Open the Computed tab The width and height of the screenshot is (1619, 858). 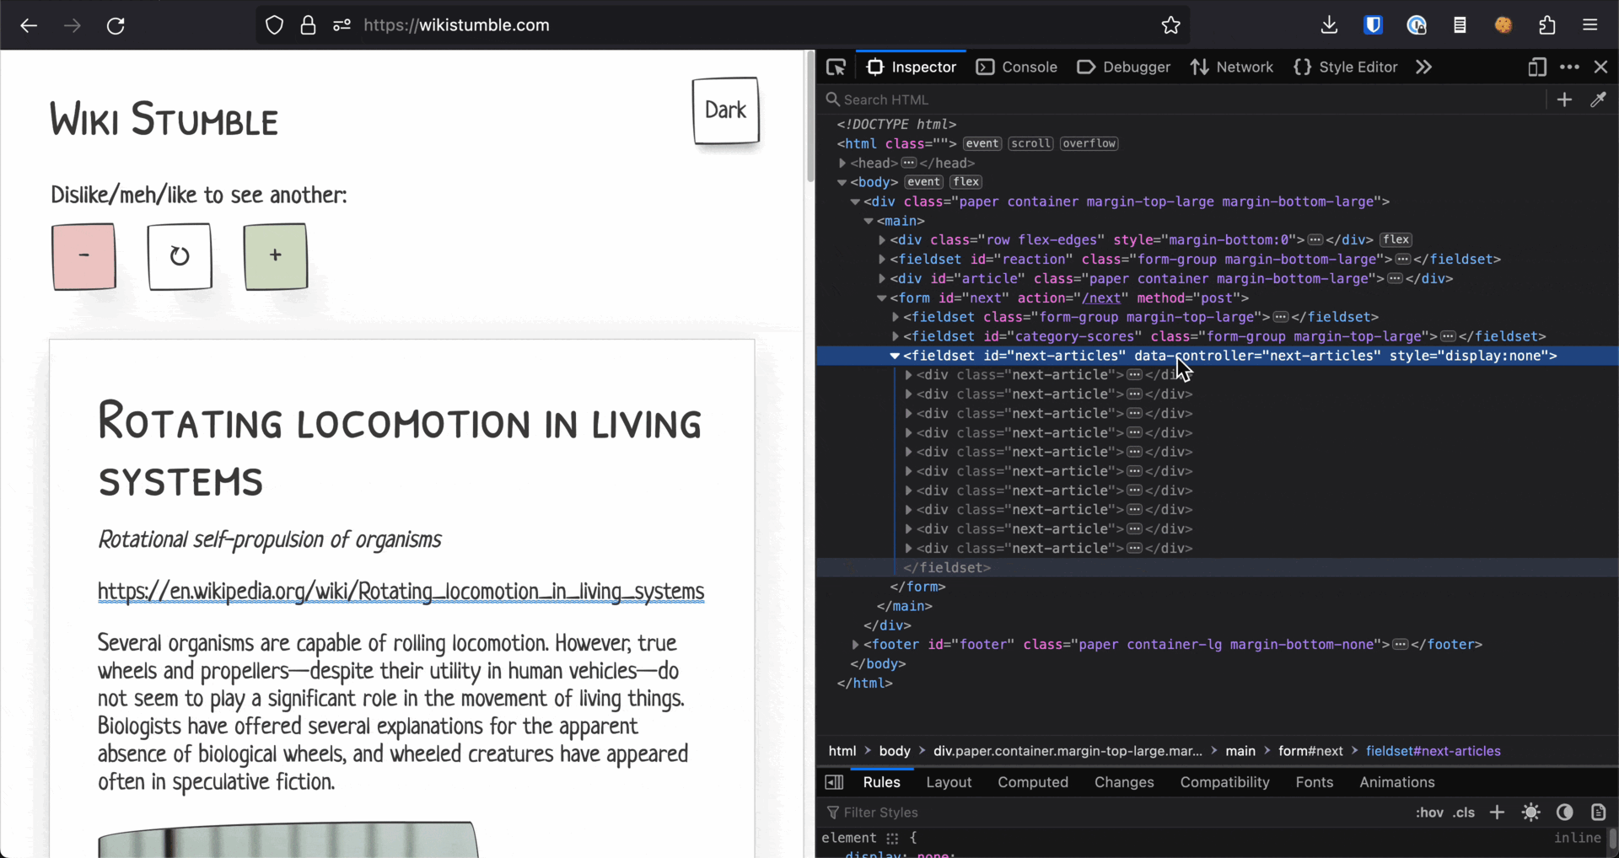(1032, 782)
